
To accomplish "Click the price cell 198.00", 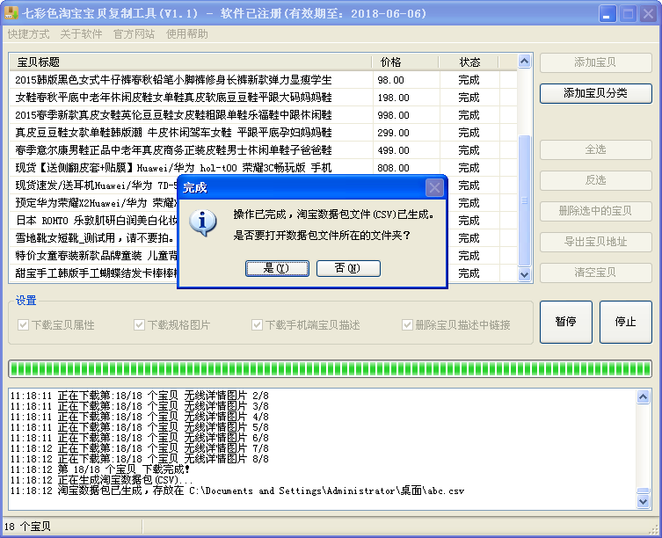I will 394,98.
